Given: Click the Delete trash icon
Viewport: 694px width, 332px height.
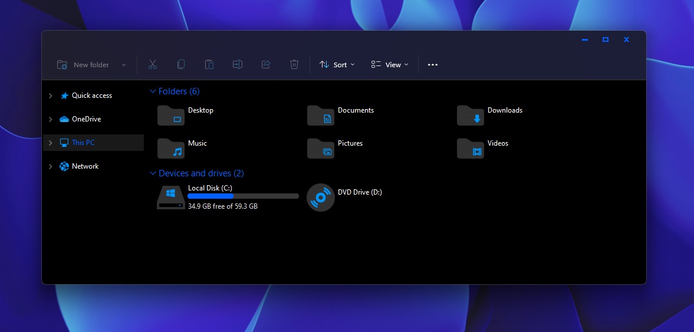Looking at the screenshot, I should click(x=294, y=65).
